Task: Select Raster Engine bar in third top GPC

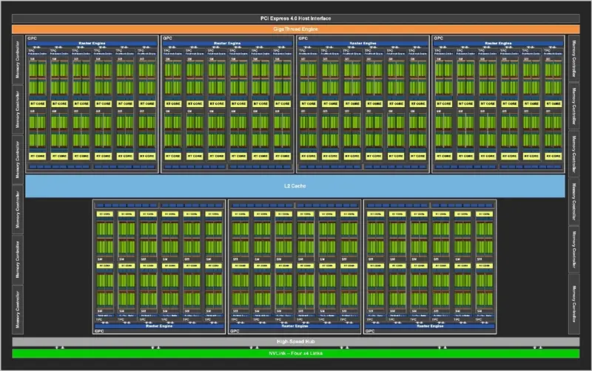Action: [363, 44]
